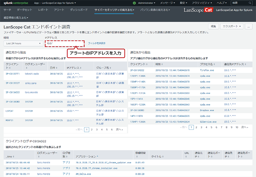256x177 pixels.
Task: Open the アクティビティ menu
Action: point(202,3)
